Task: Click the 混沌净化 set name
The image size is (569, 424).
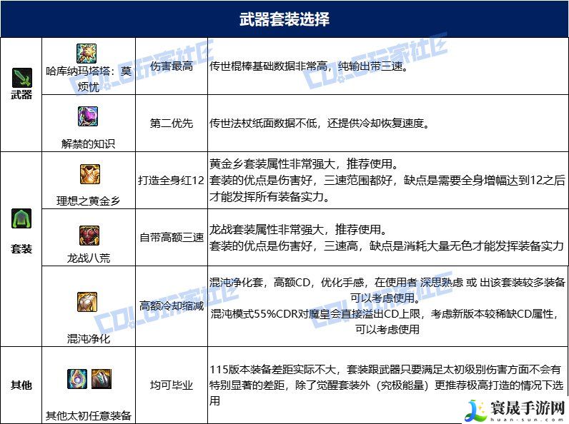Action: coord(88,339)
